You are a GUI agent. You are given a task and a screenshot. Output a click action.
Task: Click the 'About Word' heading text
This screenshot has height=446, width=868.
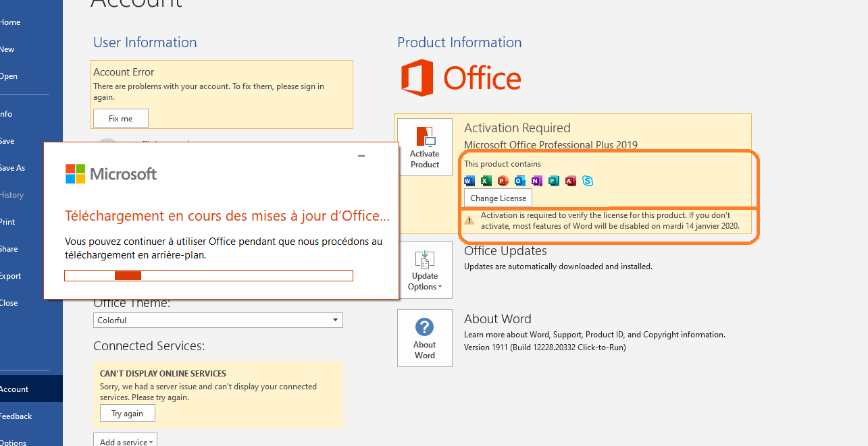click(498, 319)
